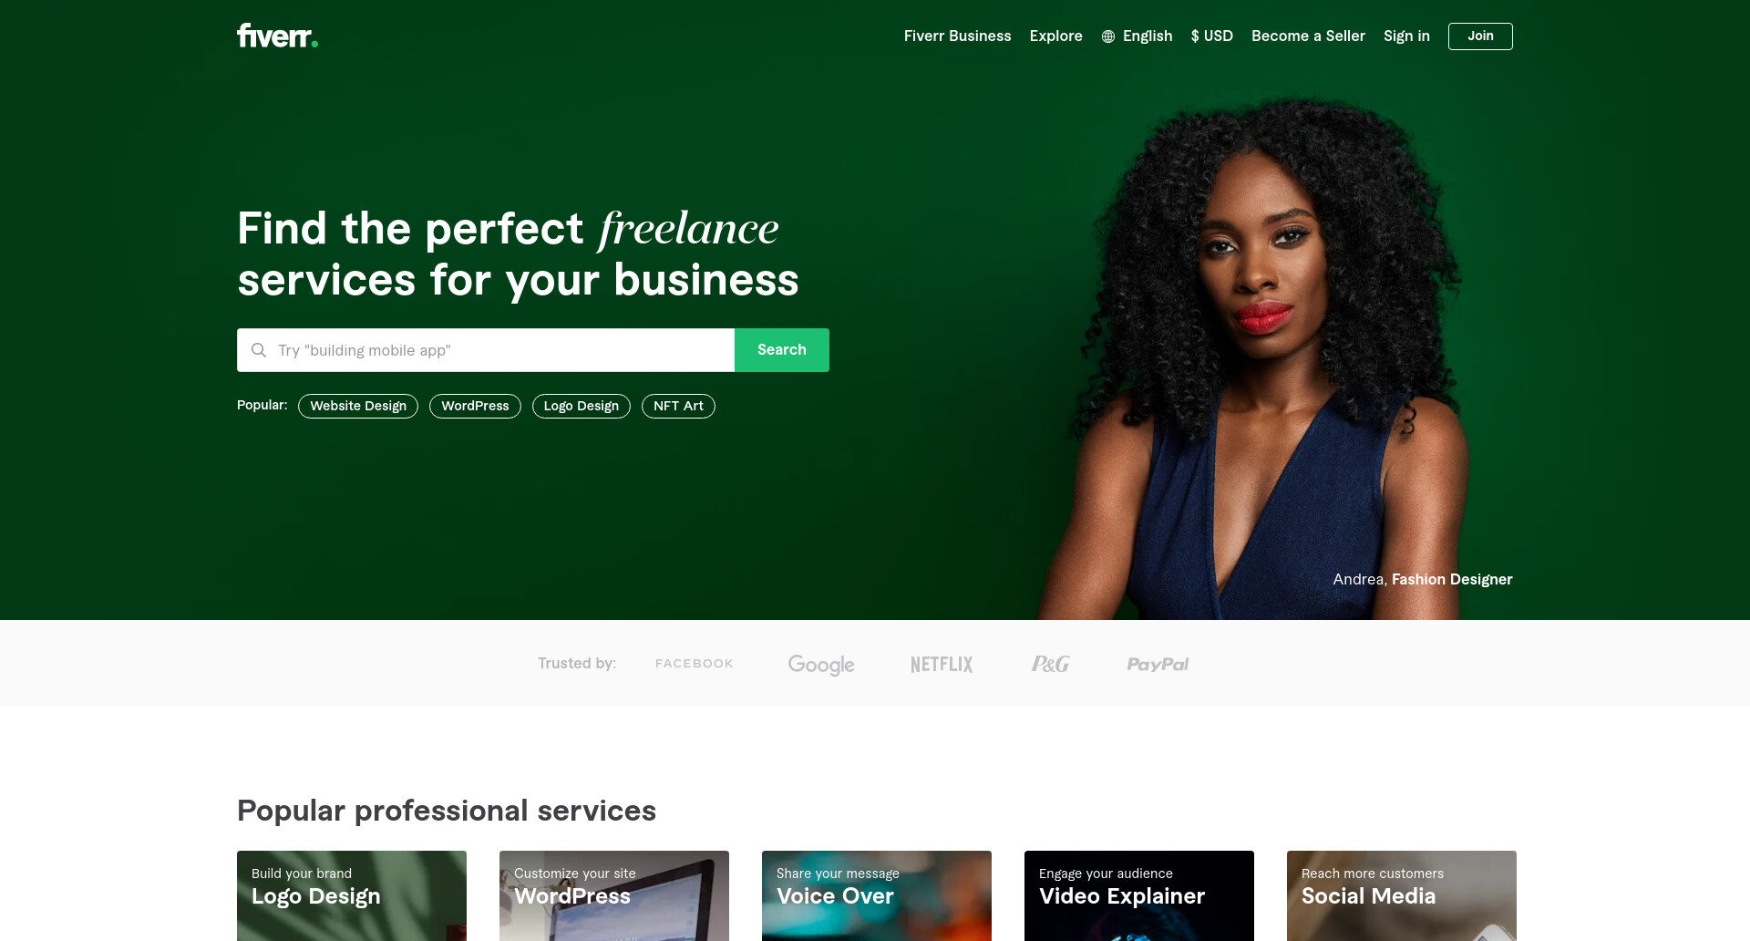Screen dimensions: 1750x941
Task: Click the P&G trusted-by logo
Action: pos(1050,664)
